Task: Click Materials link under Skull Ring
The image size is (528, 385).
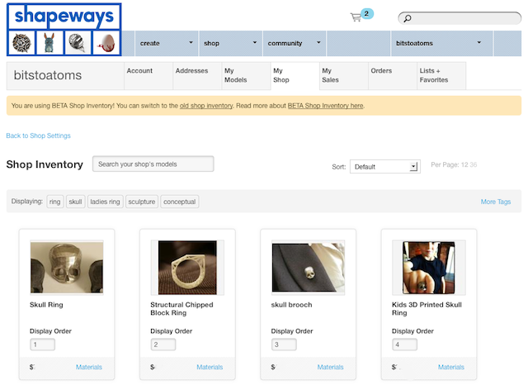Action: click(89, 367)
